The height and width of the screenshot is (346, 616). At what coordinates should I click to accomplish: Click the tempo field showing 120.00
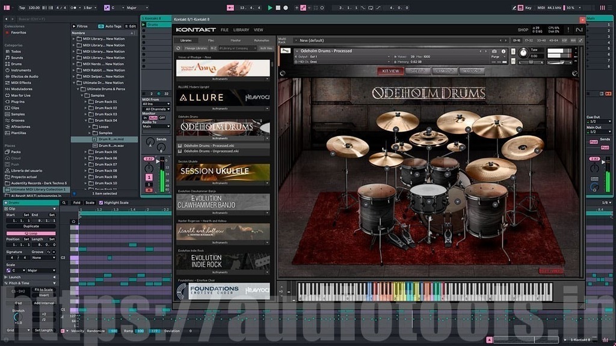coord(34,7)
